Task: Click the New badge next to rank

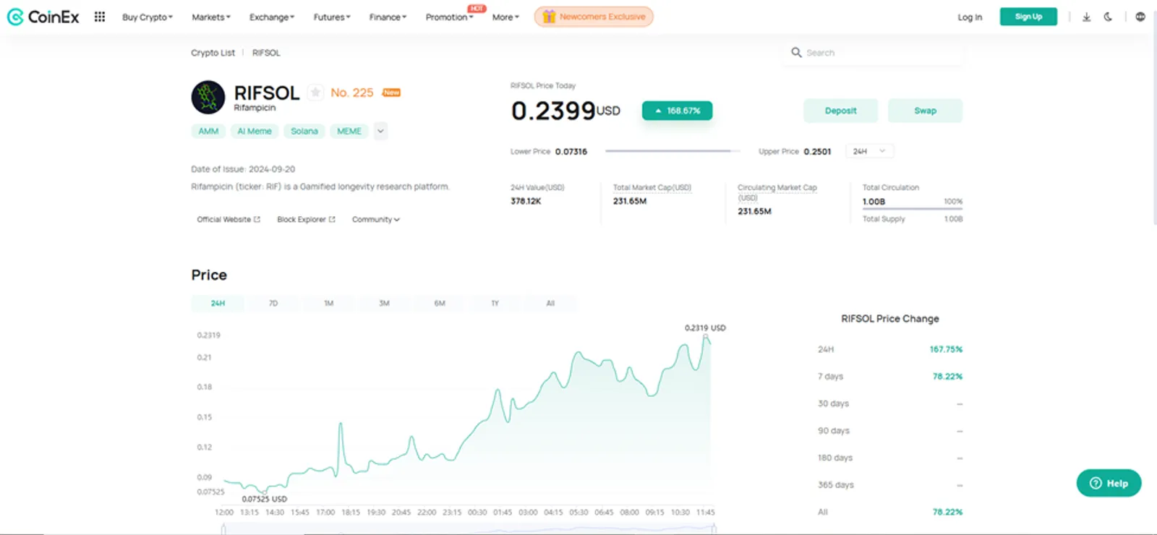Action: [391, 93]
